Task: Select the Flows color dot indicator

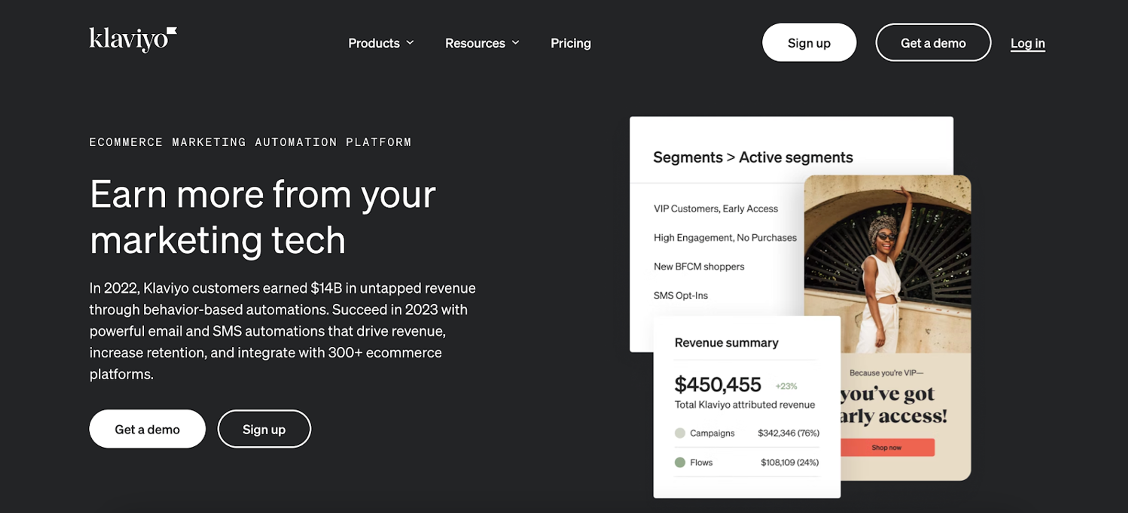Action: tap(680, 462)
